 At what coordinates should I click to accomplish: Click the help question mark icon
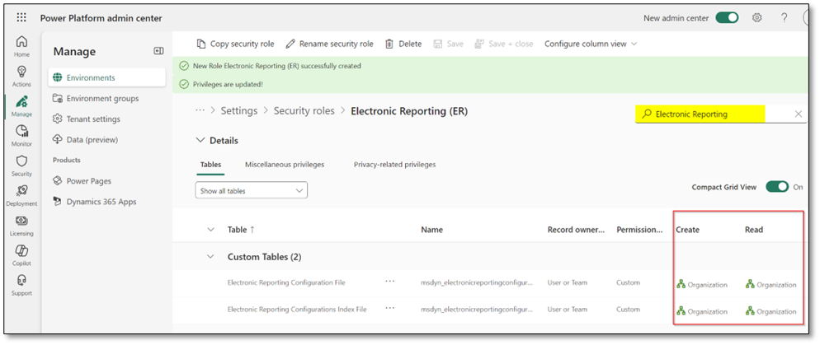[x=784, y=18]
